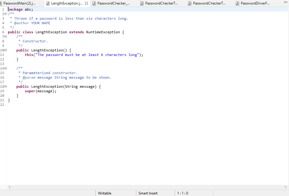Click the Java file icon on PasswordChecker_ tab

pyautogui.click(x=94, y=3)
